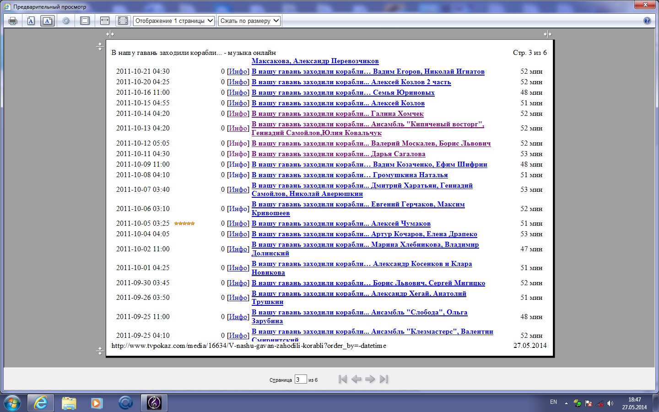
Task: Open the Windows Start menu
Action: pos(12,403)
